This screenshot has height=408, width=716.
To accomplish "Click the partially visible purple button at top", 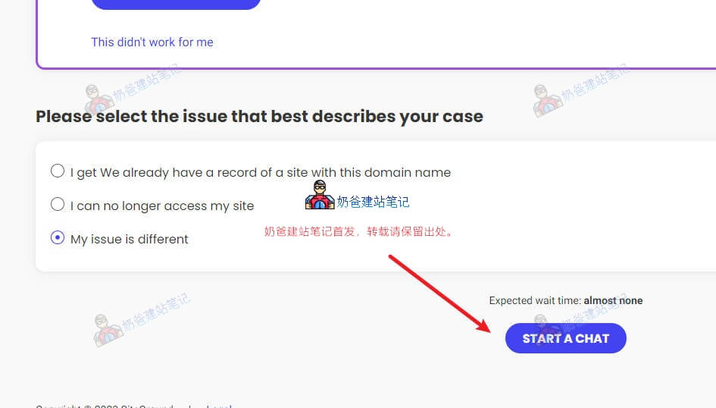I will coord(176,4).
